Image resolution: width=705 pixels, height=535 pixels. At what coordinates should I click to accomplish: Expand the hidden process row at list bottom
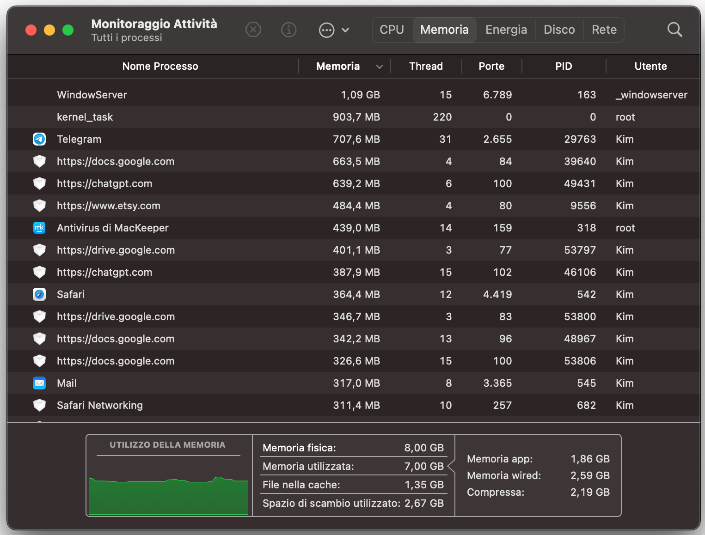[39, 421]
